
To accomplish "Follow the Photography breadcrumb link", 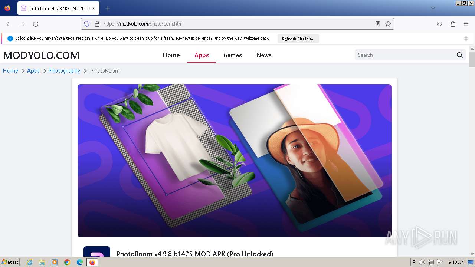I will (x=64, y=70).
